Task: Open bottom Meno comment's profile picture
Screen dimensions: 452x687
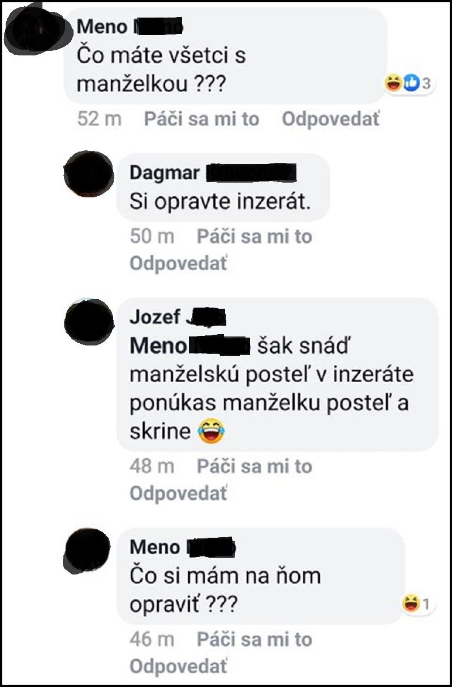Action: pos(85,551)
